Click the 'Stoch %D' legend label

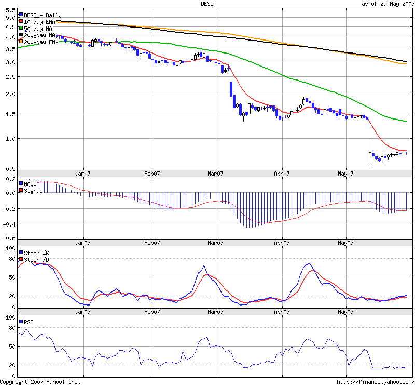tap(36, 260)
